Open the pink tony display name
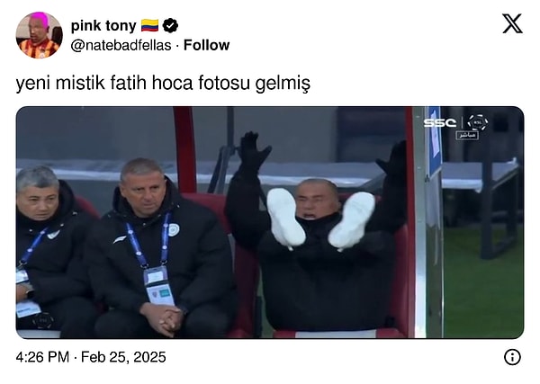This screenshot has height=384, width=540. 103,26
